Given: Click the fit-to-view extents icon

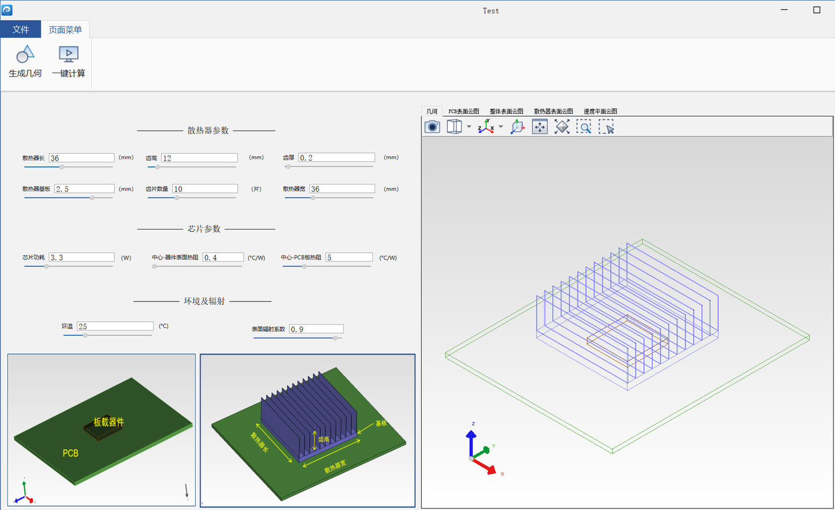Looking at the screenshot, I should pyautogui.click(x=562, y=127).
